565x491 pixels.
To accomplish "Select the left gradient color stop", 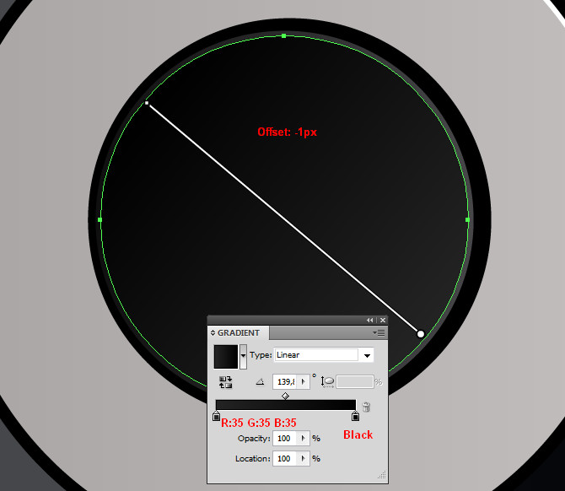I will point(216,416).
